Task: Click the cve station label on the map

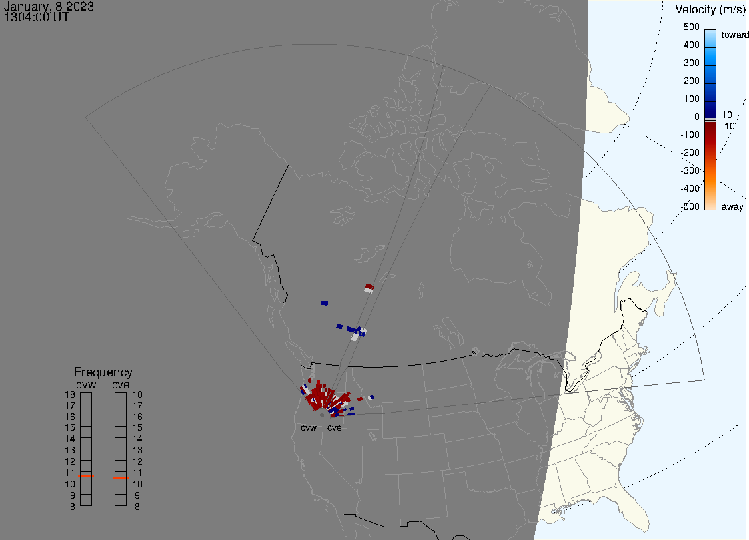Action: pyautogui.click(x=334, y=427)
